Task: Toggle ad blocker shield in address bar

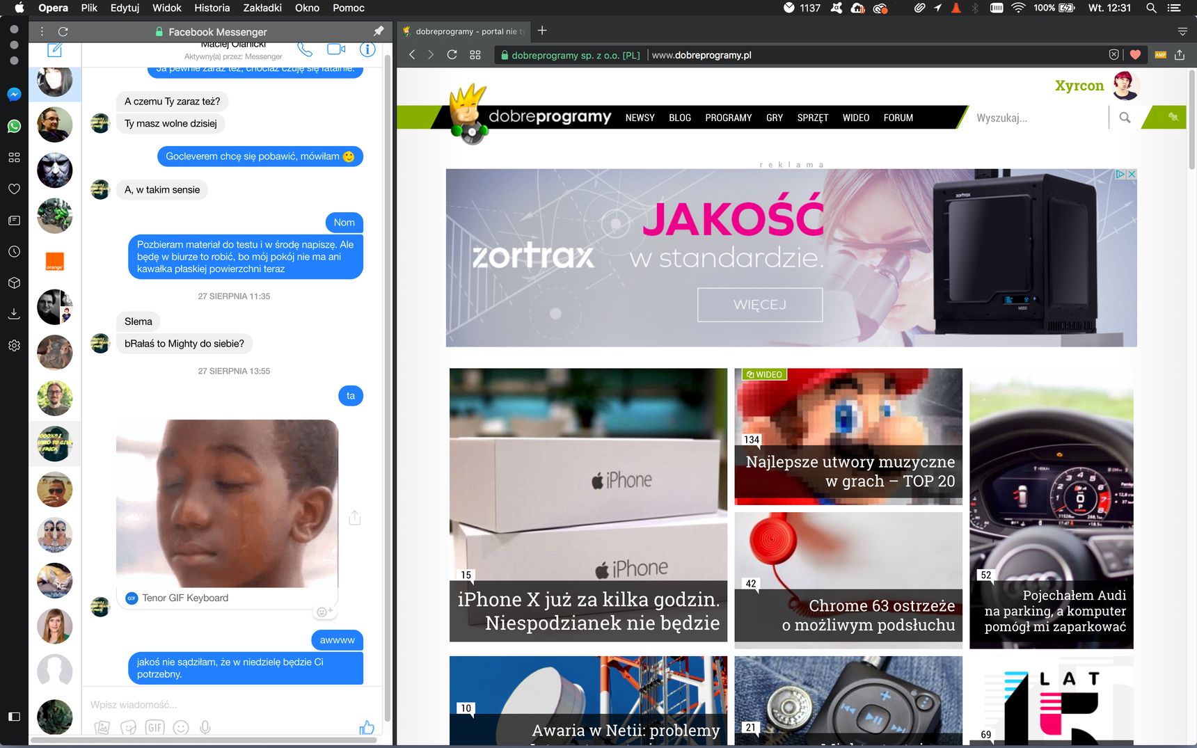Action: pyautogui.click(x=1114, y=54)
